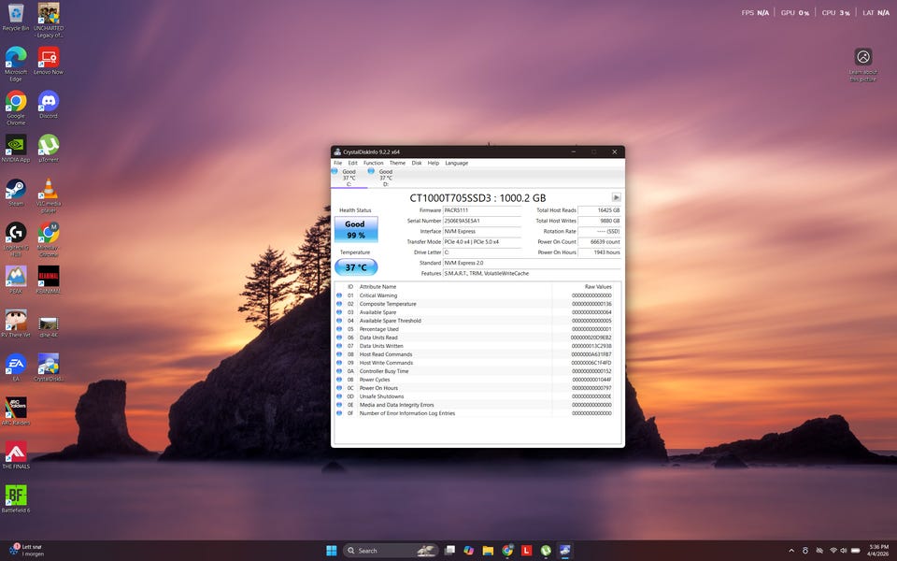Screen dimensions: 897x561
Task: Open File Explorer from the taskbar
Action: [488, 551]
